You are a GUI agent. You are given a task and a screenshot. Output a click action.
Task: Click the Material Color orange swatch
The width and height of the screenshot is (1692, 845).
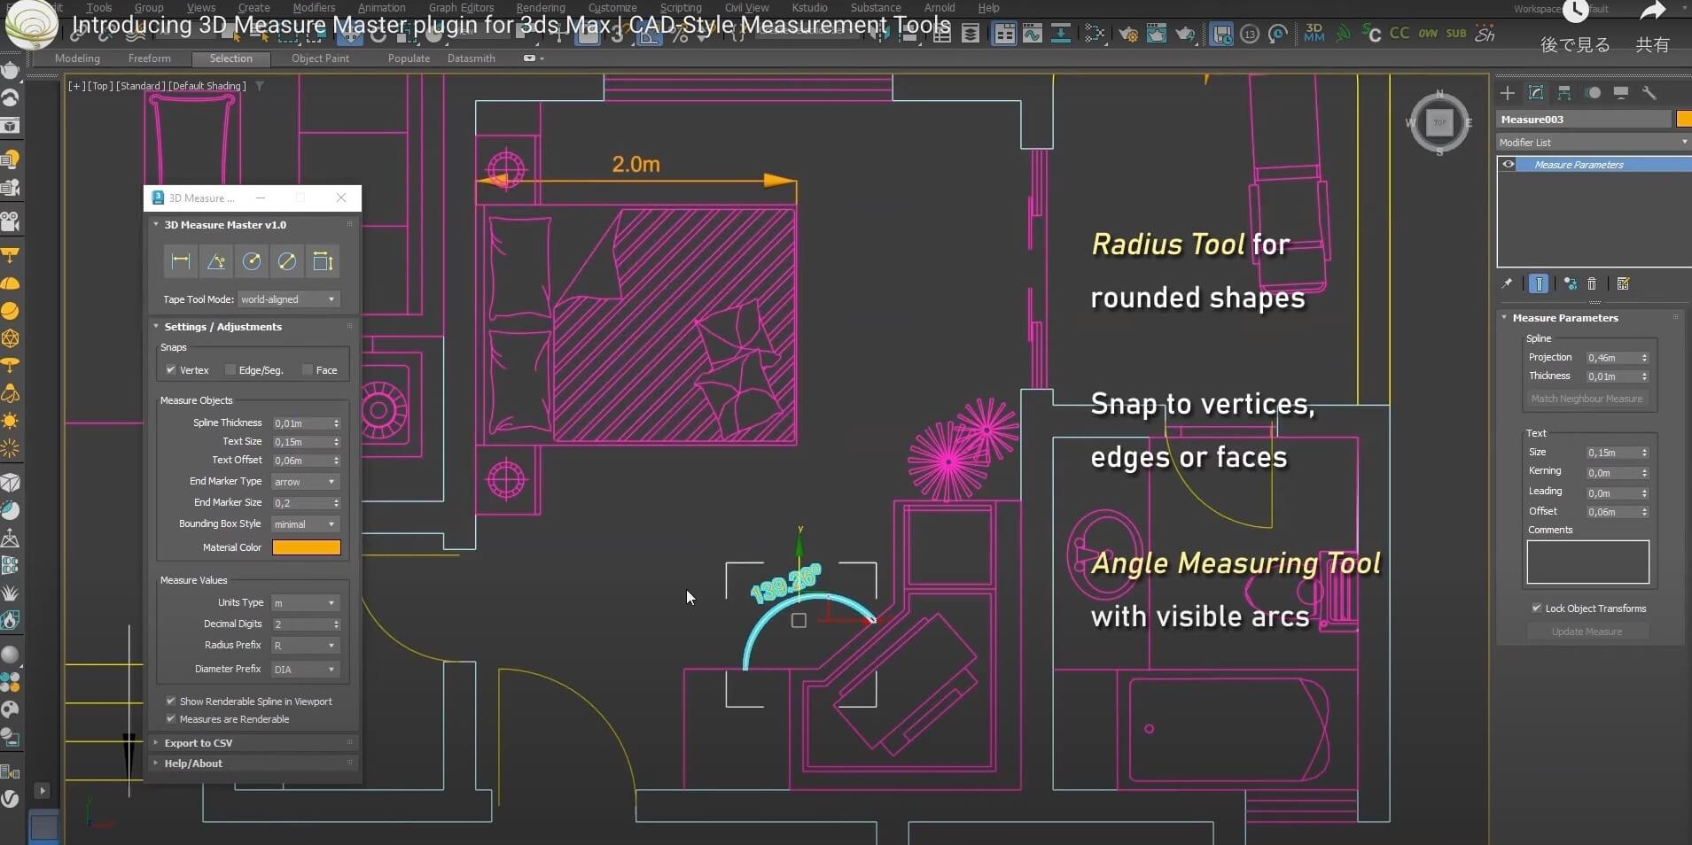click(x=307, y=547)
